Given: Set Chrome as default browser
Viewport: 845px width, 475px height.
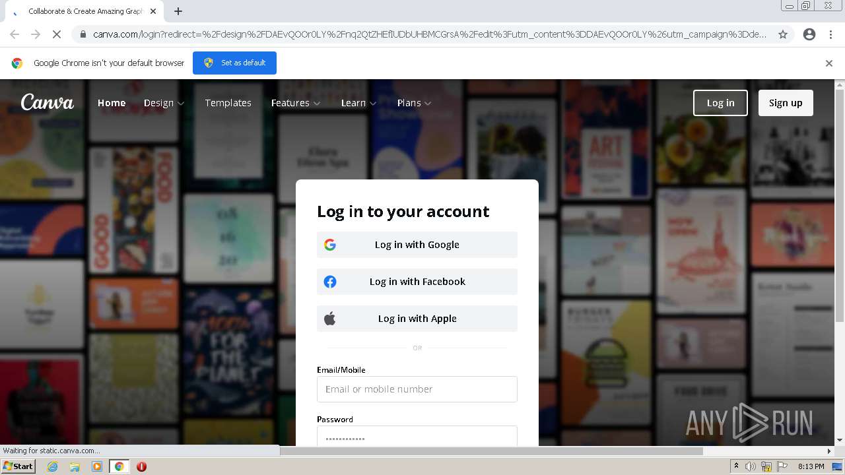Looking at the screenshot, I should tap(234, 63).
